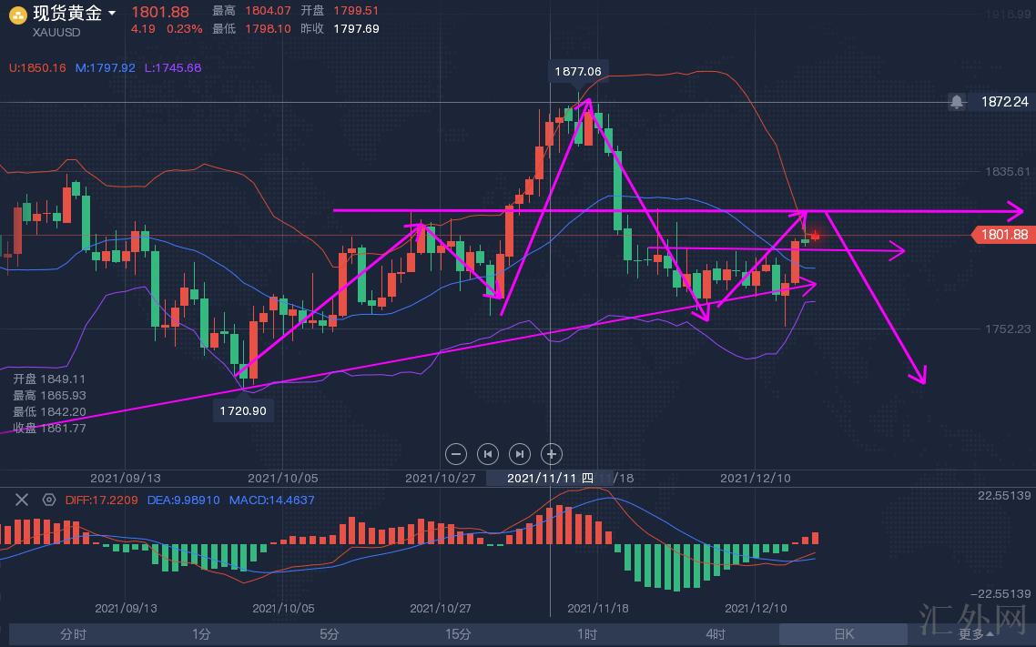Step to the previous candle
The width and height of the screenshot is (1036, 647).
pyautogui.click(x=488, y=453)
